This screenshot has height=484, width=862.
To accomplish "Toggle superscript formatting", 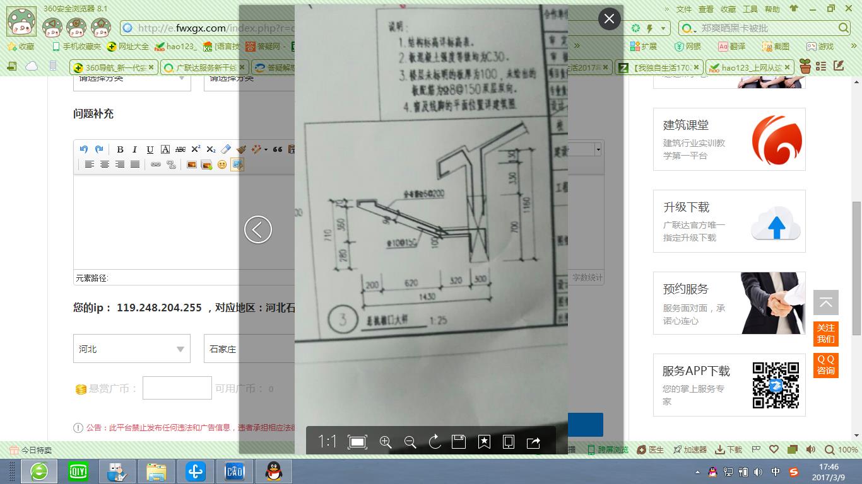I will click(196, 149).
